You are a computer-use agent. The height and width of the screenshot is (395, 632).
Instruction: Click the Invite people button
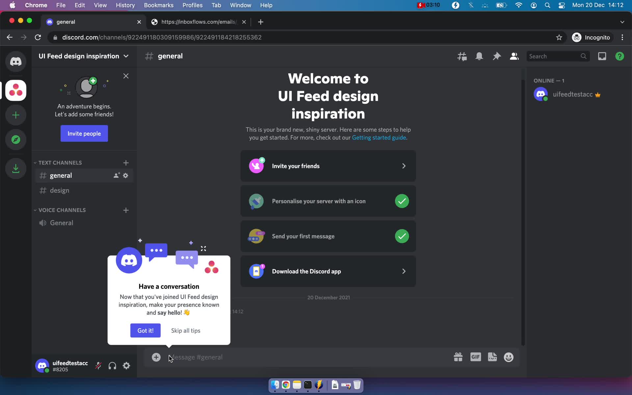click(x=84, y=133)
